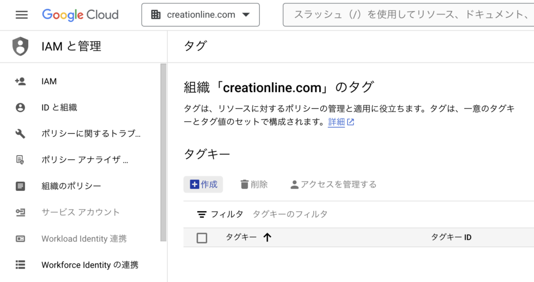Click the sidebar vertical scrollbar
This screenshot has width=534, height=282.
click(164, 151)
